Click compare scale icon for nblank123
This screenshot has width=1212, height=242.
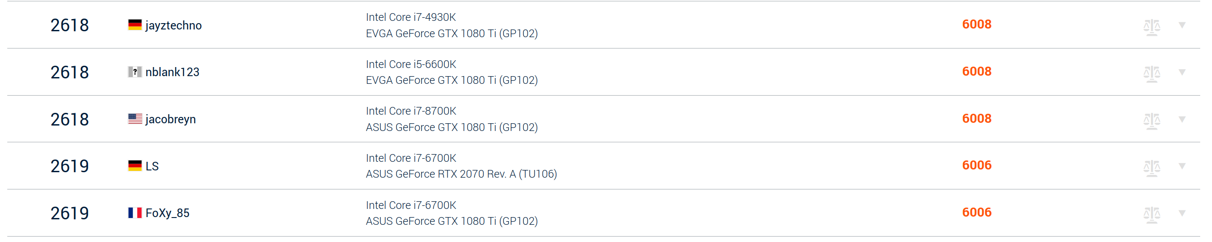tap(1151, 74)
